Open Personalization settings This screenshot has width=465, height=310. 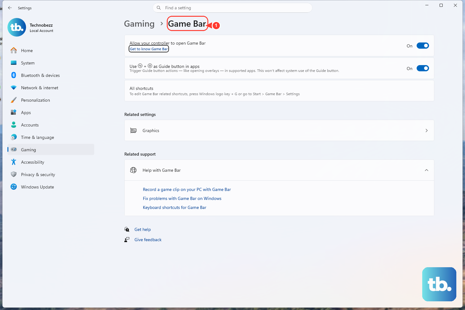51,100
